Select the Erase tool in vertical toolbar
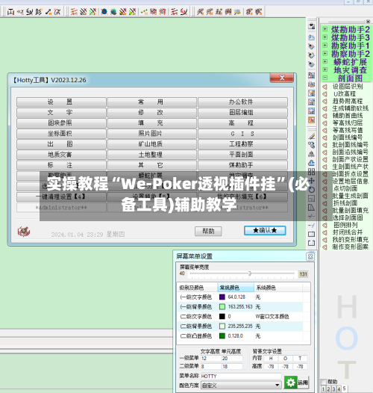The image size is (373, 393). pyautogui.click(x=312, y=136)
